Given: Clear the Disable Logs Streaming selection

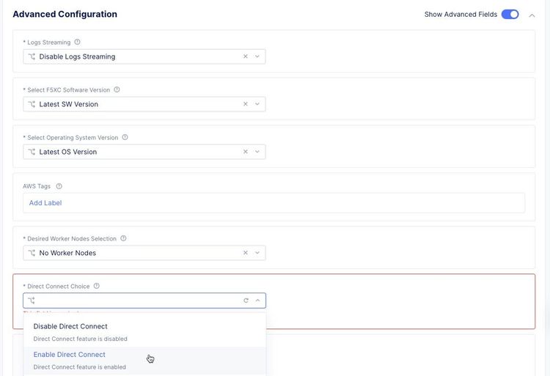Looking at the screenshot, I should pyautogui.click(x=246, y=56).
